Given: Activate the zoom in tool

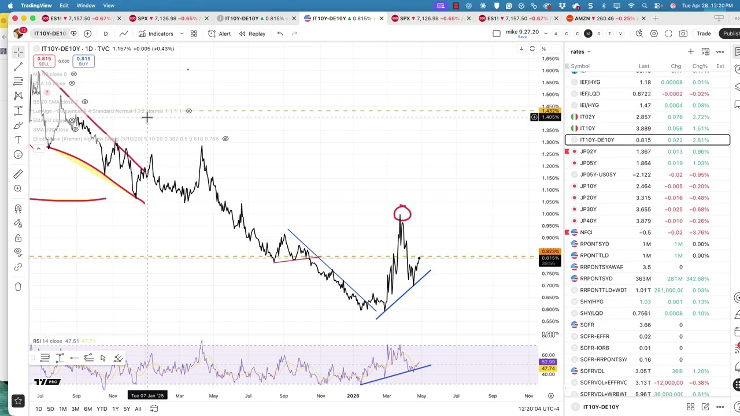Looking at the screenshot, I should click(18, 188).
